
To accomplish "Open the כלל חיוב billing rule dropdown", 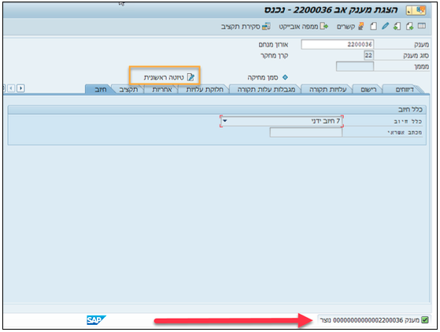I will pyautogui.click(x=282, y=121).
